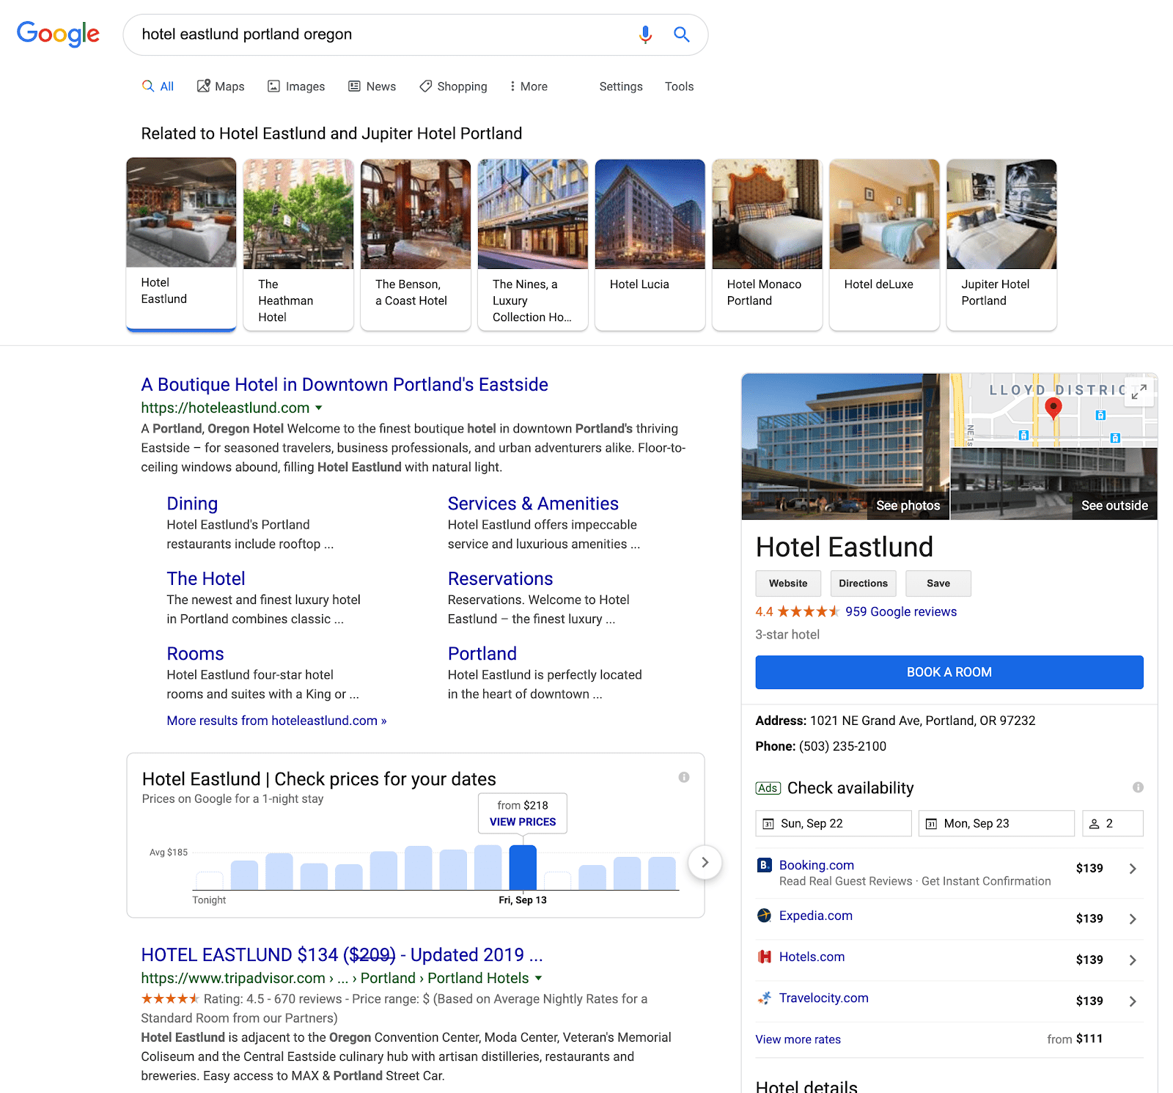Click See outside street view
1173x1093 pixels.
1114,505
